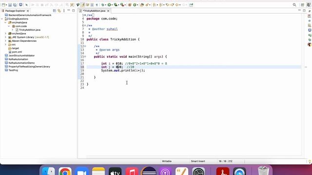This screenshot has width=312, height=175.
Task: Click the External Tools run icon
Action: pyautogui.click(x=122, y=5)
